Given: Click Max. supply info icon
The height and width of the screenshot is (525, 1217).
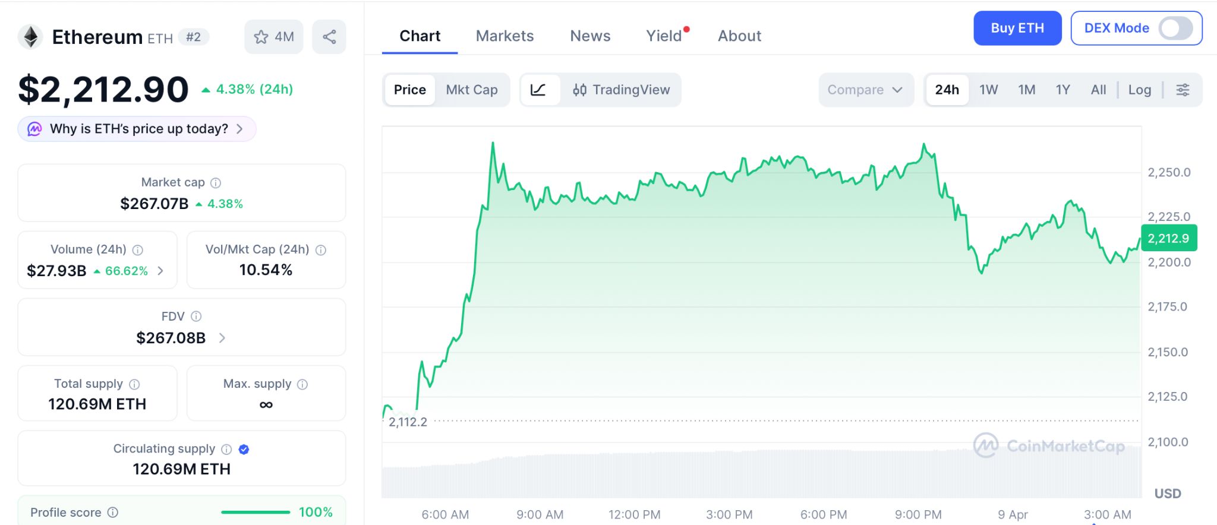Looking at the screenshot, I should pyautogui.click(x=302, y=384).
